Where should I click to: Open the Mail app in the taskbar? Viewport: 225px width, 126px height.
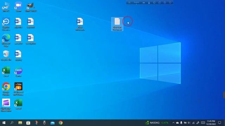[52, 123]
